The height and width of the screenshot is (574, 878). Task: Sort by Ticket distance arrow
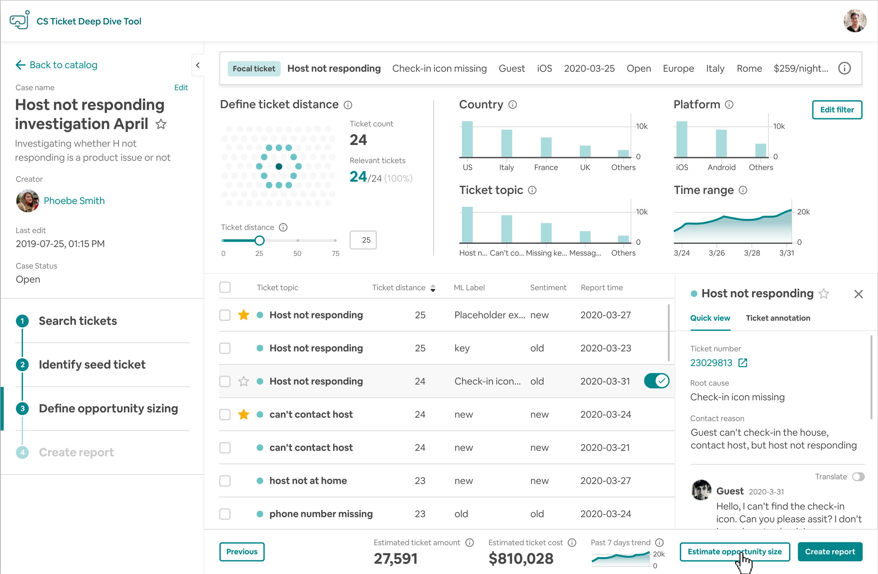point(433,288)
